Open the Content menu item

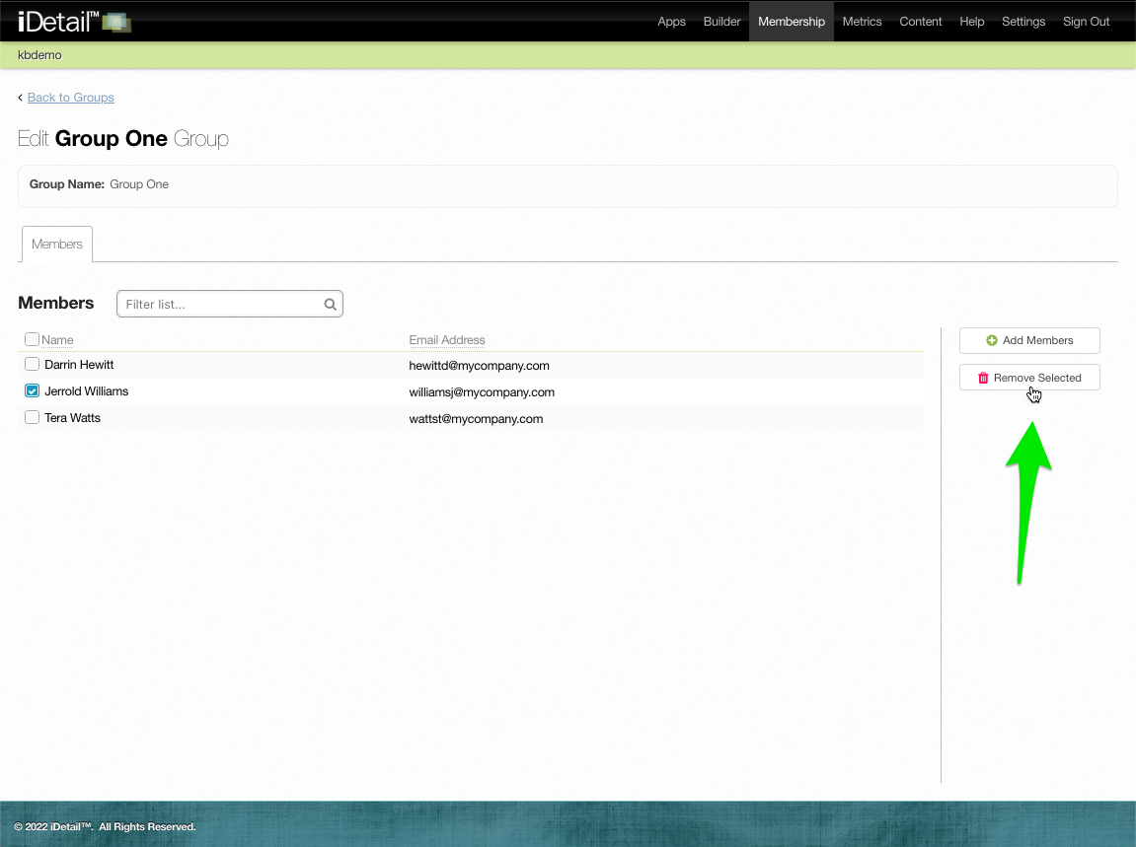coord(920,22)
